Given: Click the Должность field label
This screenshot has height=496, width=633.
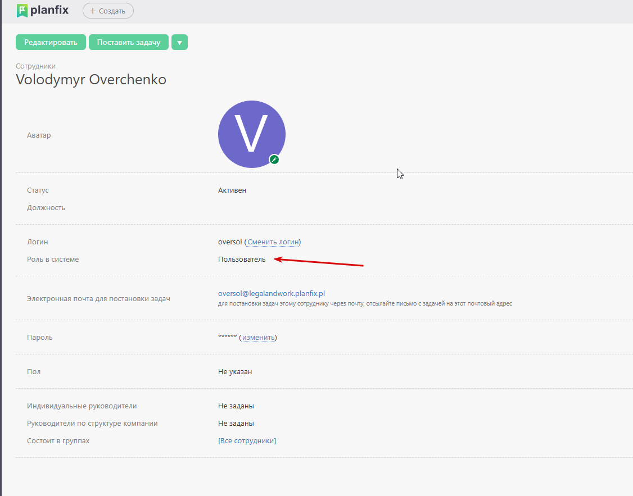Looking at the screenshot, I should [x=46, y=208].
